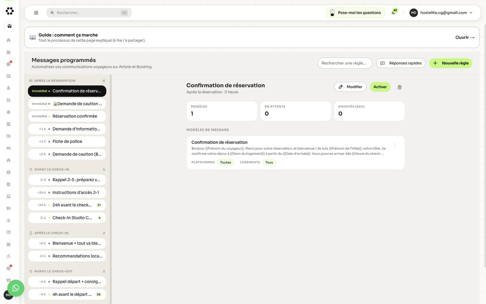Open the rocket icon in sidebar
Viewport: 486px width, 304px height.
pos(9,88)
